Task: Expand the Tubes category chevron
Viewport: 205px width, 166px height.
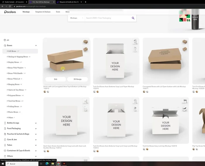Action: coord(36,145)
